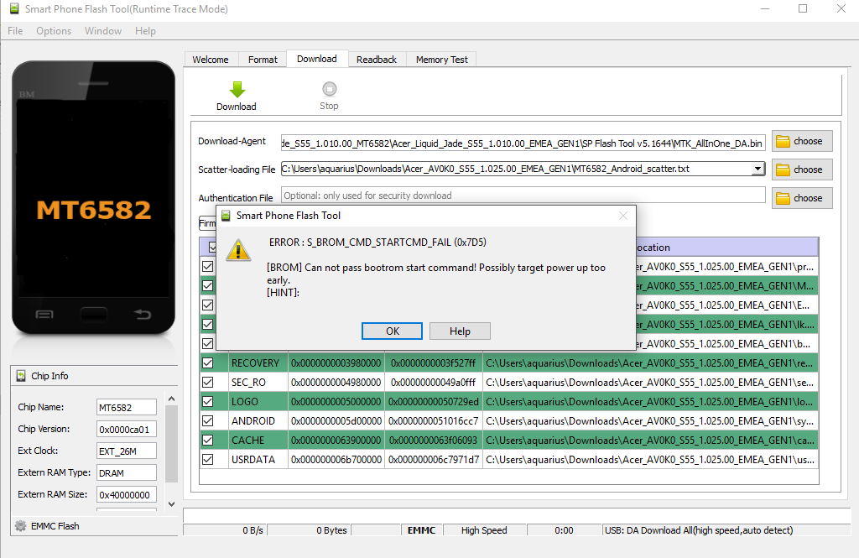859x558 pixels.
Task: Confirm error dialog with OK
Action: click(393, 331)
